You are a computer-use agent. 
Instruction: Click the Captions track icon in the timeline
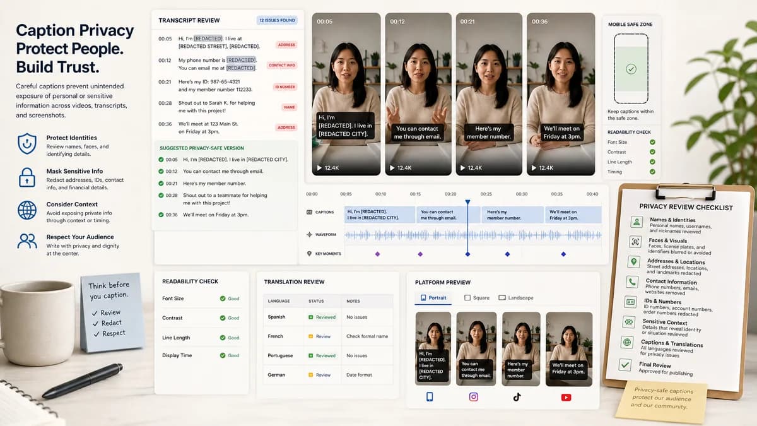[x=309, y=212]
